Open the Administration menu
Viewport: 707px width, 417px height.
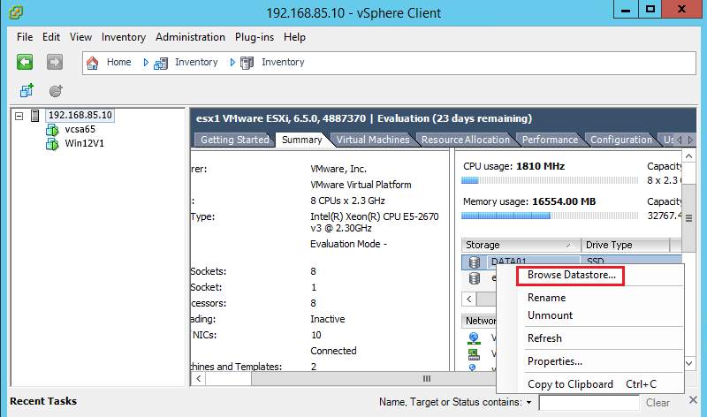190,37
